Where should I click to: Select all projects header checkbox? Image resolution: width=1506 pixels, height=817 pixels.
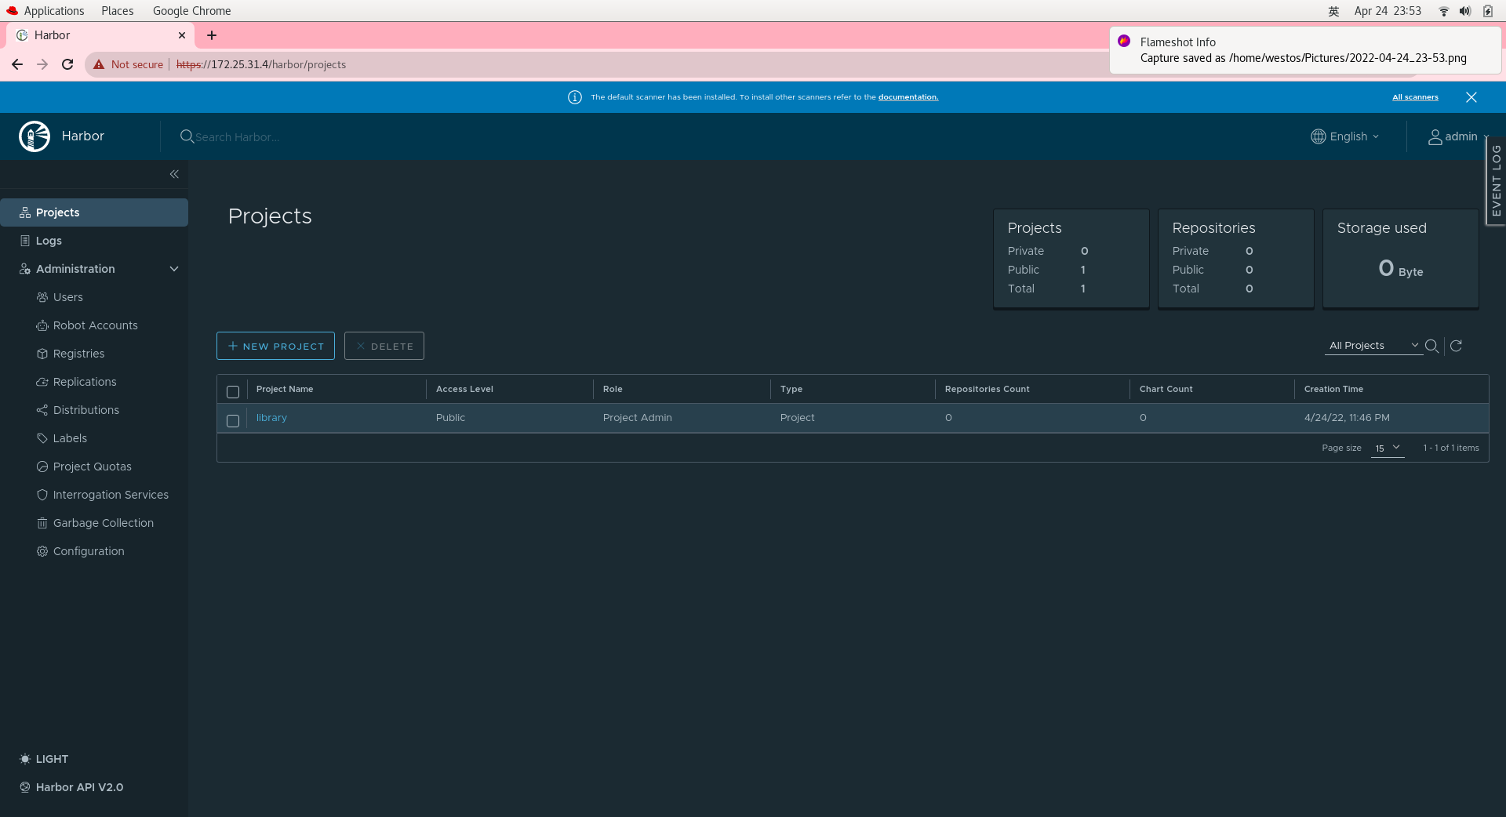[233, 391]
